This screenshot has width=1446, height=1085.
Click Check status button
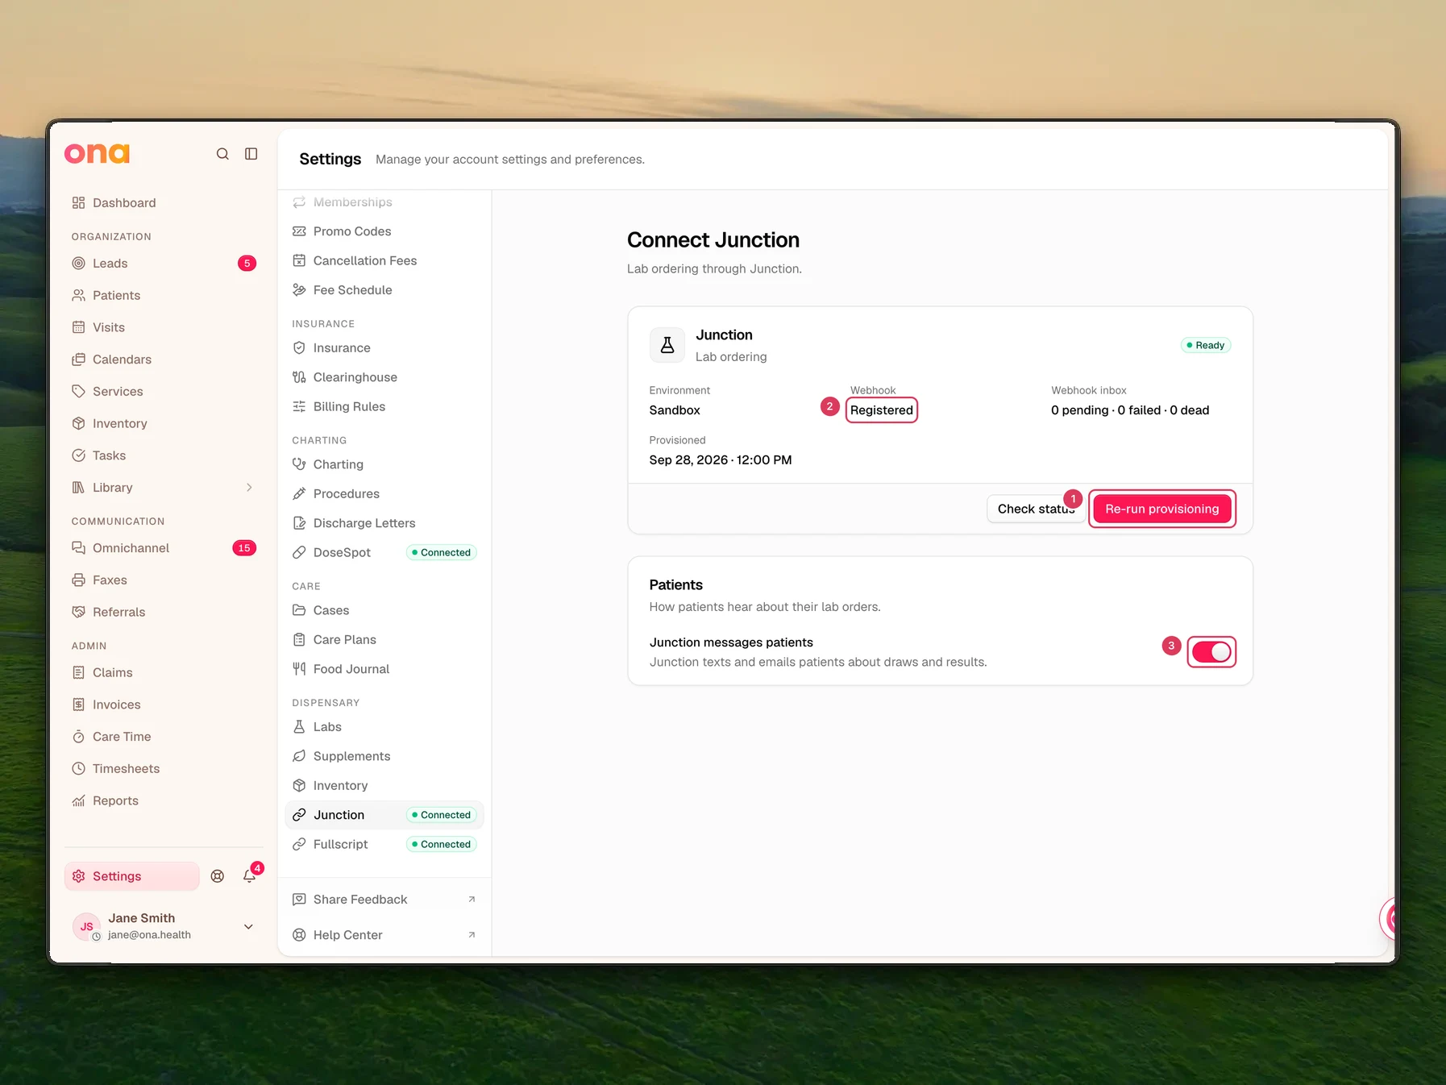(x=1036, y=509)
